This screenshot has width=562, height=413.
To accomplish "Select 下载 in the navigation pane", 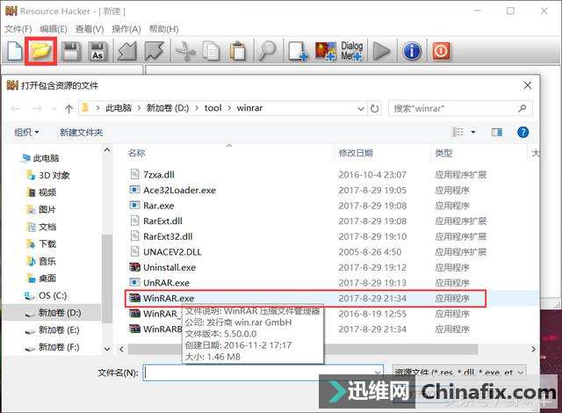I will click(x=42, y=244).
